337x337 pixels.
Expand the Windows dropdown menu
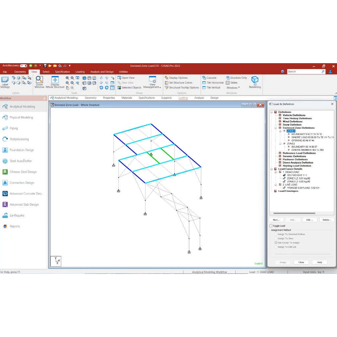[233, 88]
